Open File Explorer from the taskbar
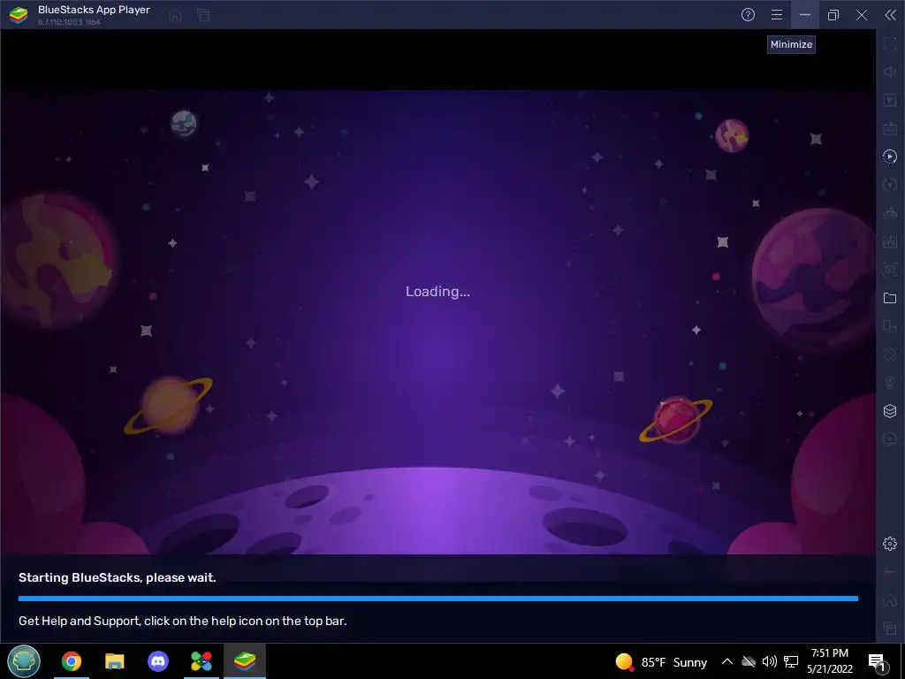 114,661
